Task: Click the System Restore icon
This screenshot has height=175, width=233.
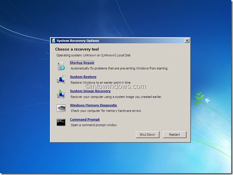Action: tap(61, 79)
